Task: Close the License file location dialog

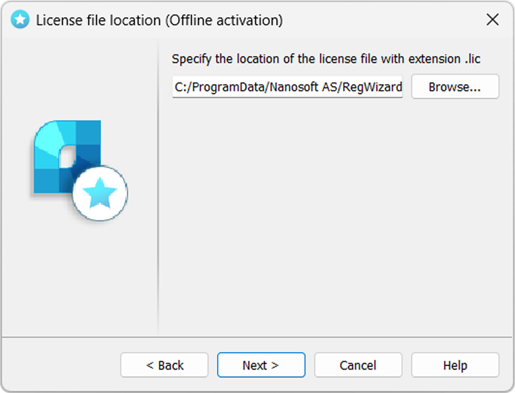Action: point(493,20)
